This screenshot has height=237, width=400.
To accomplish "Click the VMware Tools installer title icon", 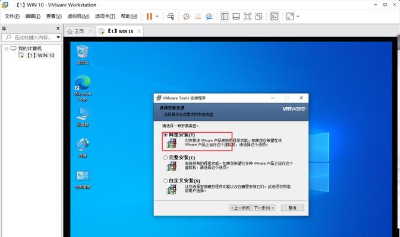I will pyautogui.click(x=159, y=98).
